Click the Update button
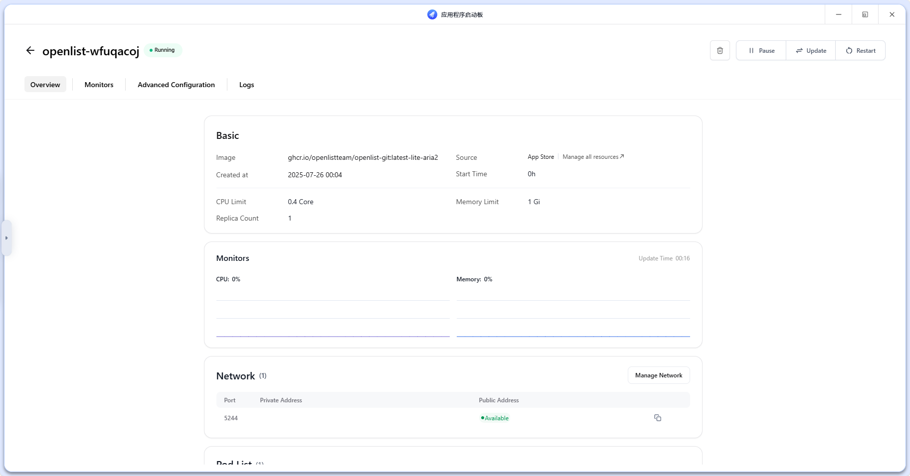Image resolution: width=910 pixels, height=476 pixels. point(811,50)
